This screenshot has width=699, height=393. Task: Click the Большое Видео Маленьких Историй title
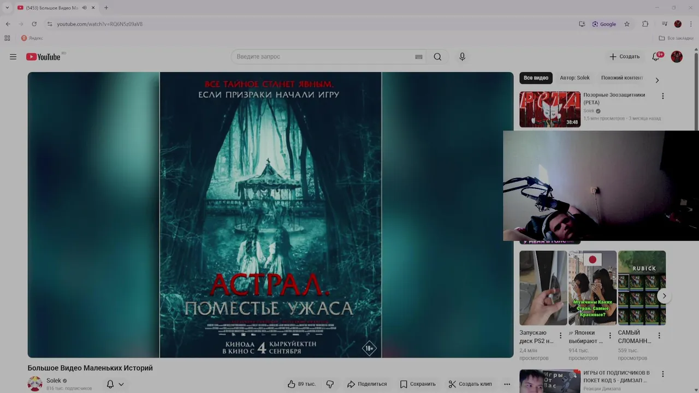90,368
